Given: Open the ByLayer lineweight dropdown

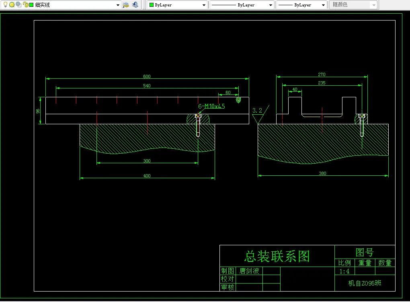Looking at the screenshot, I should click(x=323, y=5).
